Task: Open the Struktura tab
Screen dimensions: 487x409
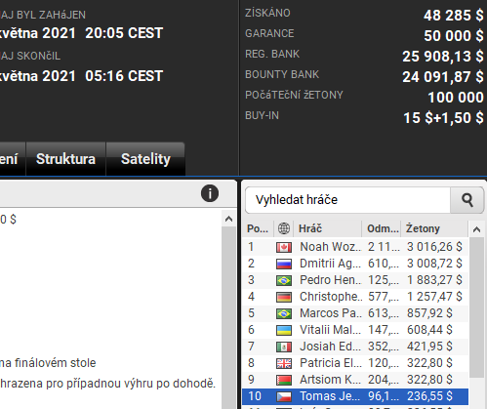Action: (x=65, y=159)
